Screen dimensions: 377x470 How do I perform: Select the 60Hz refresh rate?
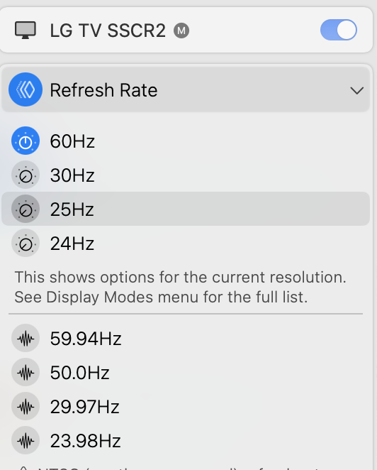[186, 141]
